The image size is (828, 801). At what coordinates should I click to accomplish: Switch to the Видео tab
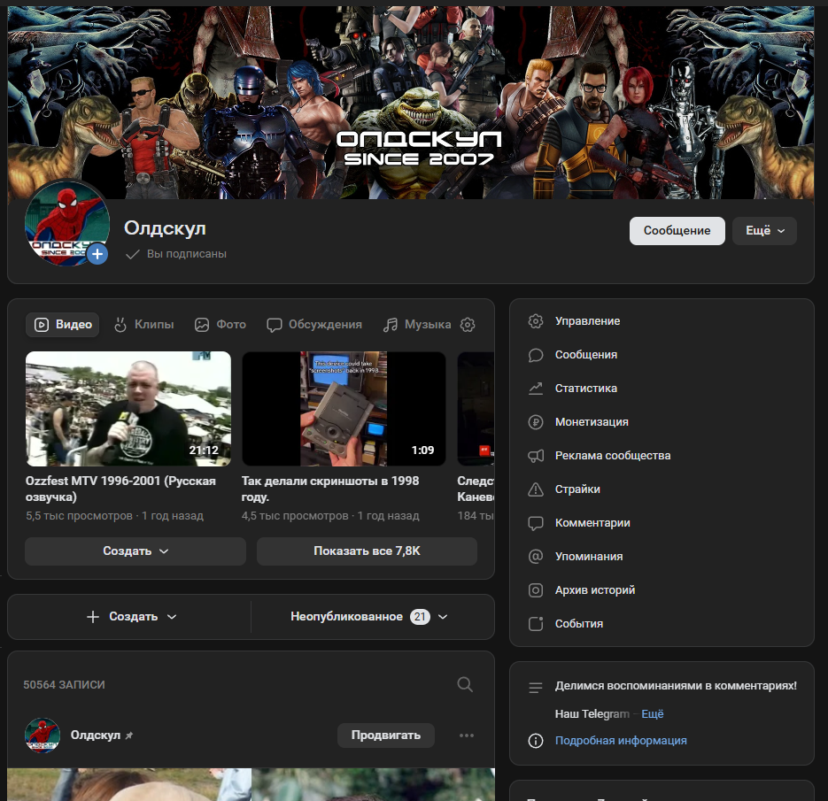pos(62,325)
